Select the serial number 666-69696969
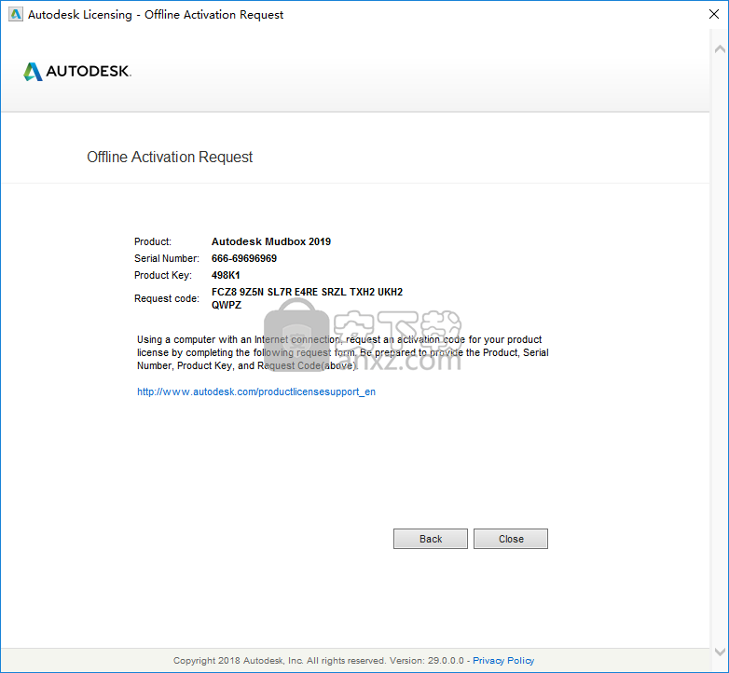 [244, 258]
